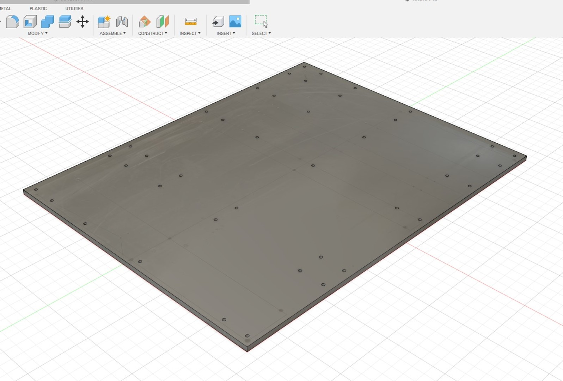Create an Offset Plane
This screenshot has width=563, height=381.
145,22
